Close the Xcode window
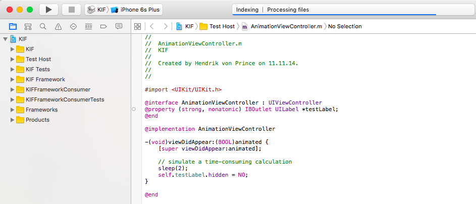476x204 pixels. [x=10, y=10]
